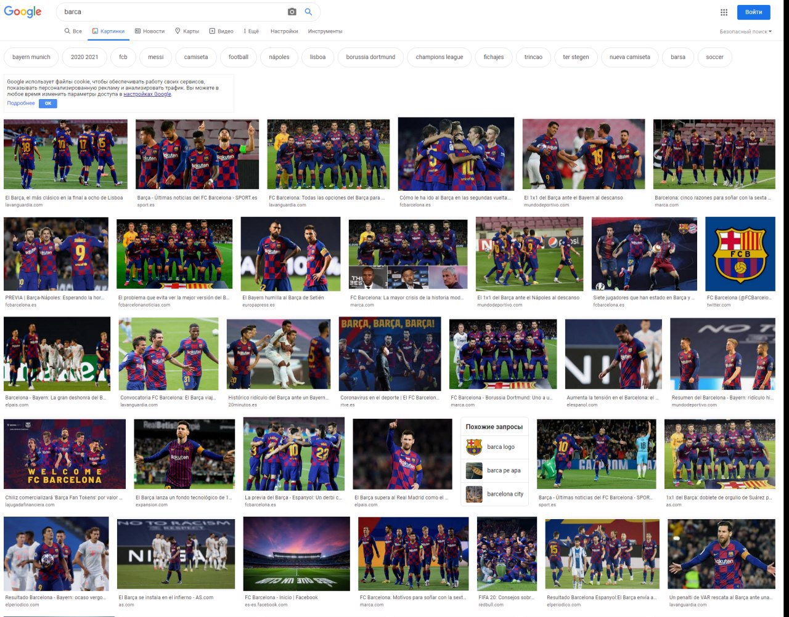Filter by bayern munich chip
Image resolution: width=789 pixels, height=617 pixels.
pos(31,57)
